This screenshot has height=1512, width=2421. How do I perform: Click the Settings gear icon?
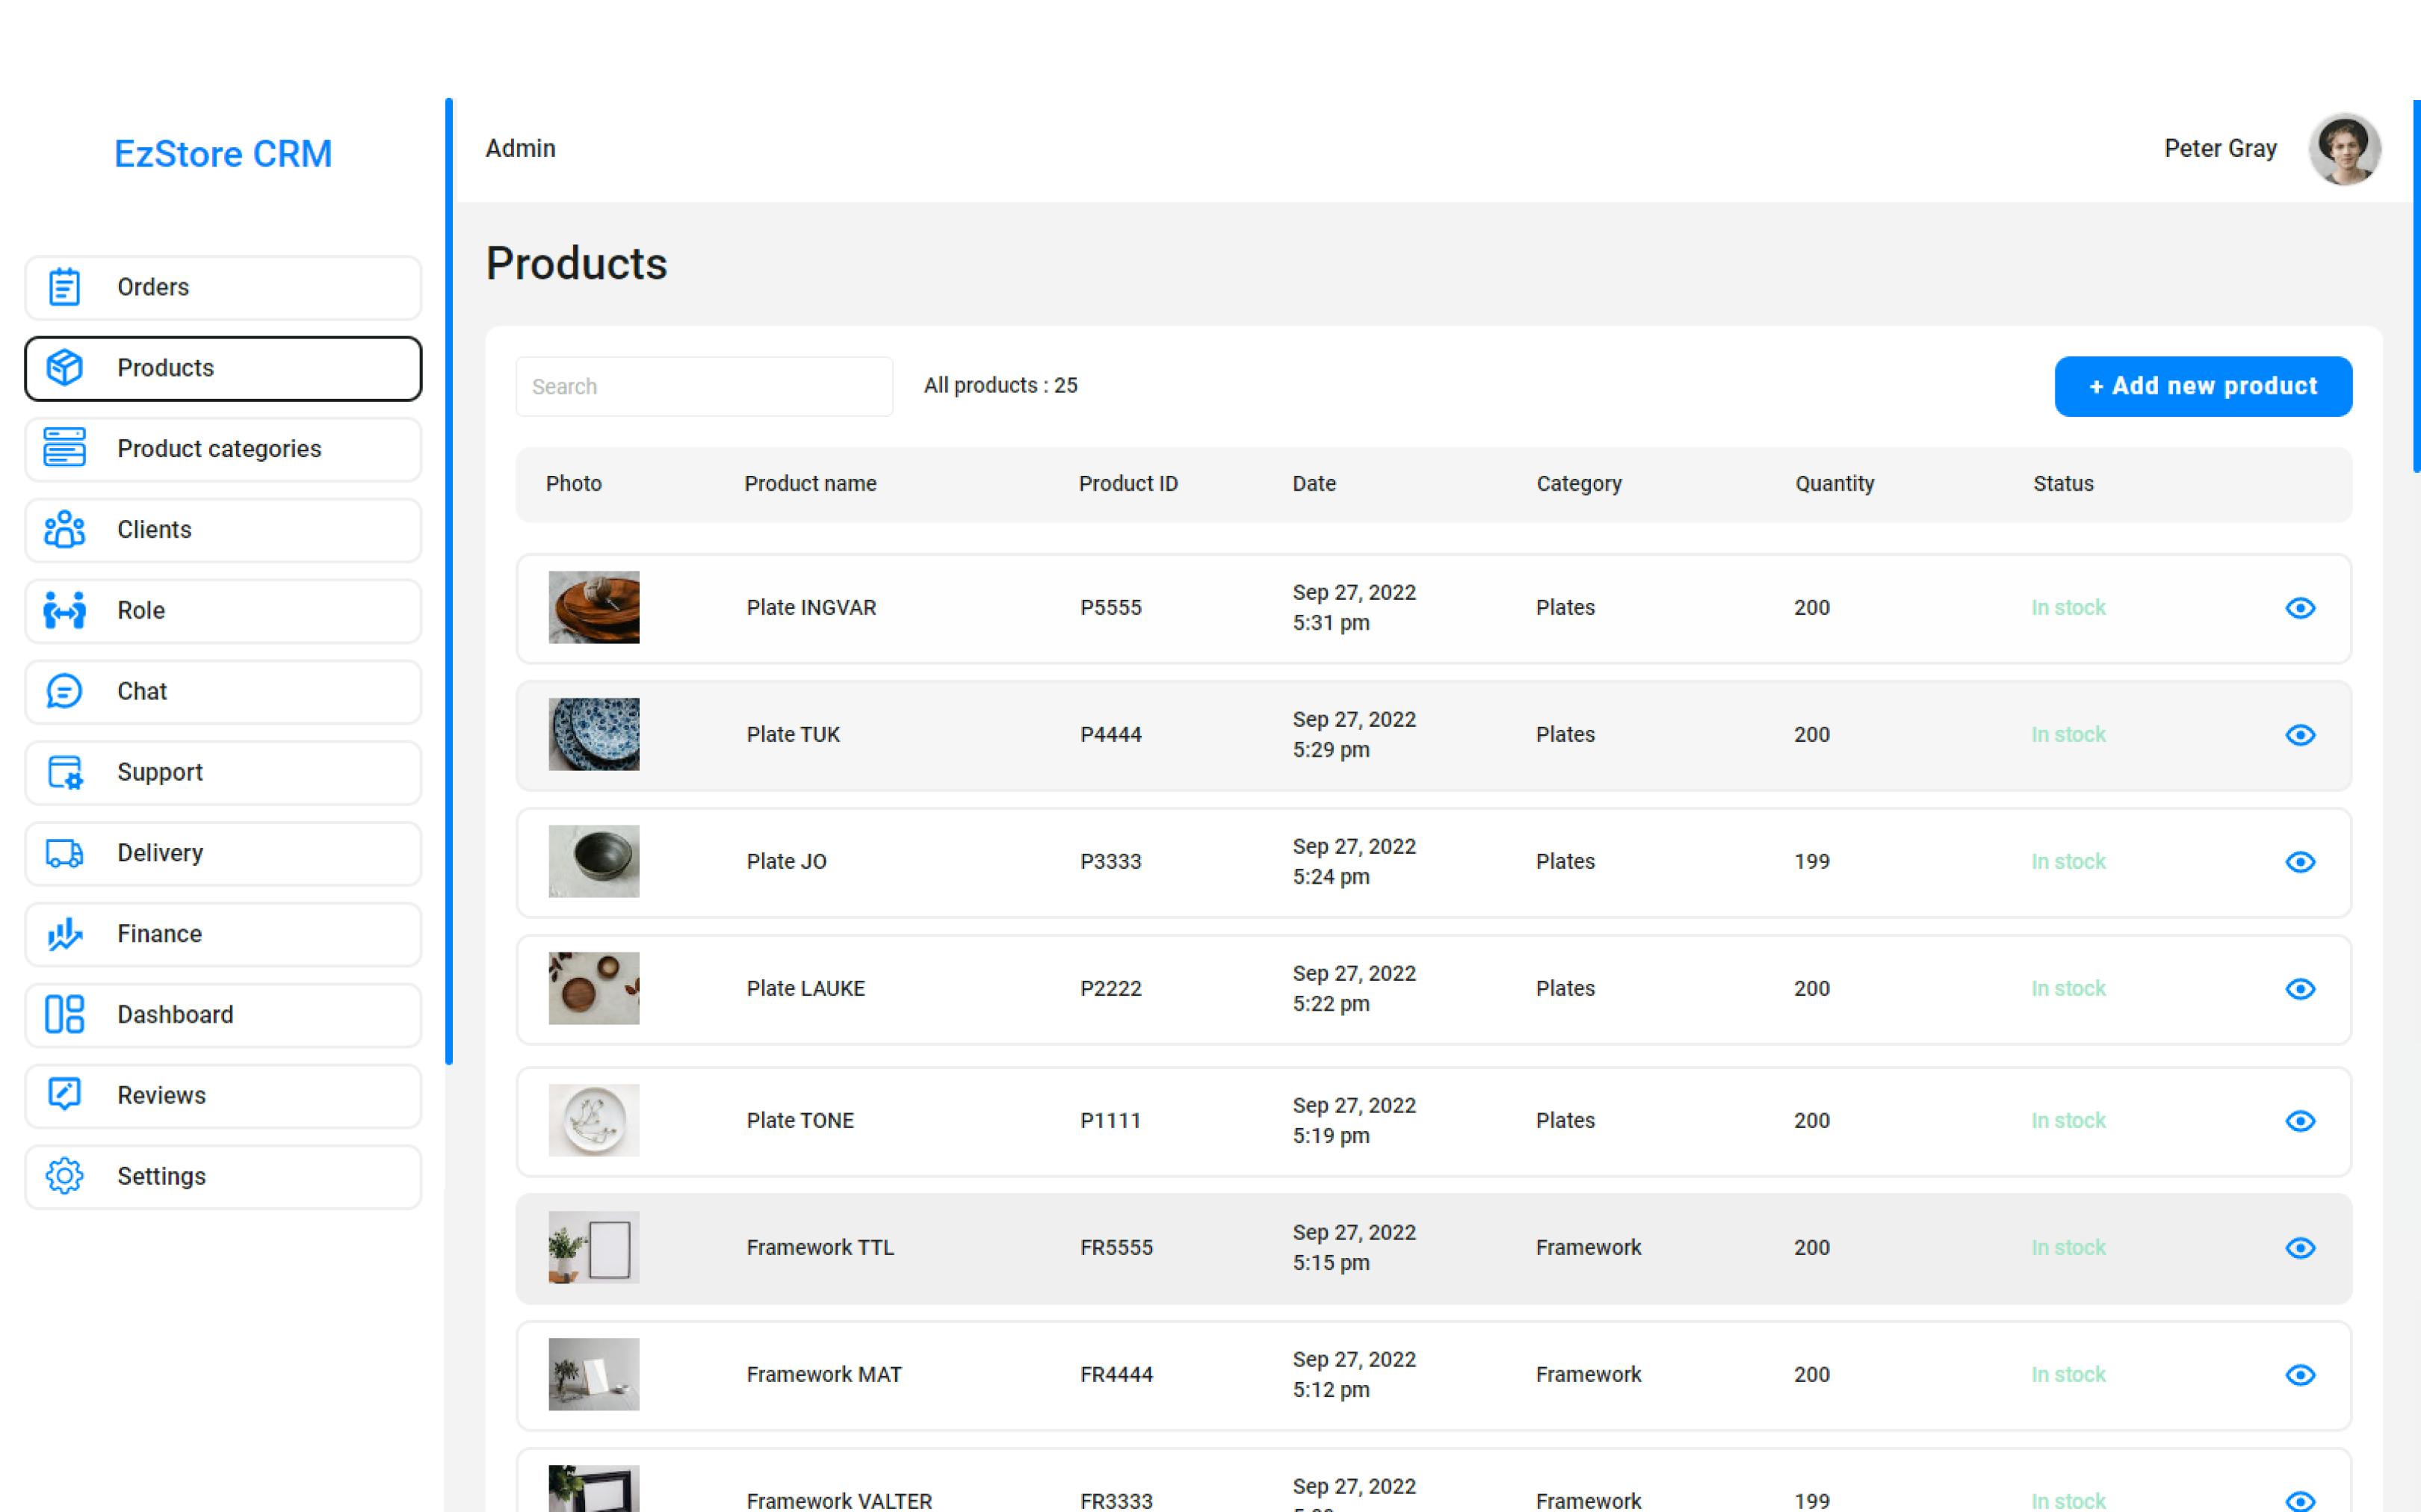tap(64, 1176)
